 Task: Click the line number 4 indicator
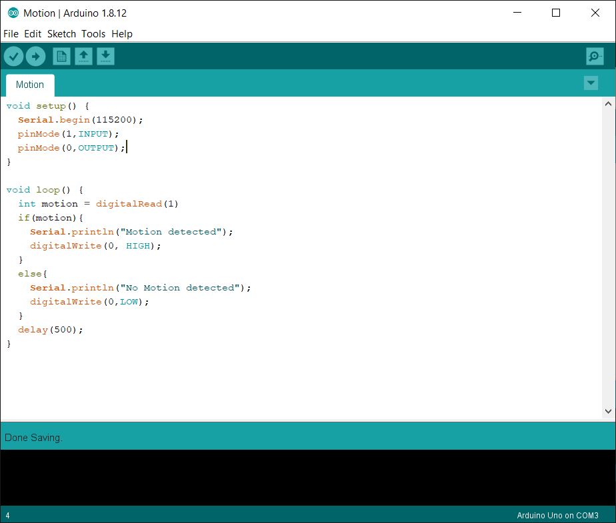(7, 516)
